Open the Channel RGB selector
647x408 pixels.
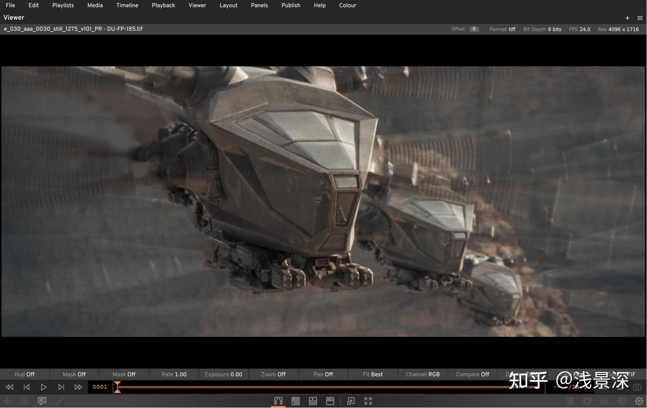pos(423,374)
